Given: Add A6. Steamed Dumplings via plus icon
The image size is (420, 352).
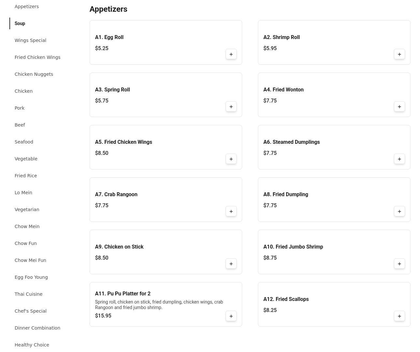Looking at the screenshot, I should (399, 159).
